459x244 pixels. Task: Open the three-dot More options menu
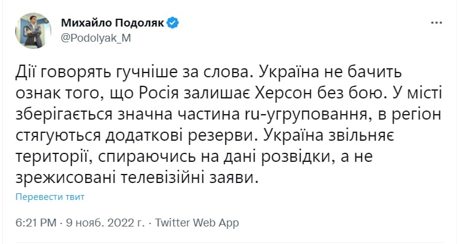(436, 23)
